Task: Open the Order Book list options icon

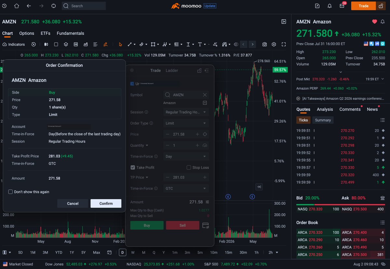Action: pyautogui.click(x=382, y=223)
